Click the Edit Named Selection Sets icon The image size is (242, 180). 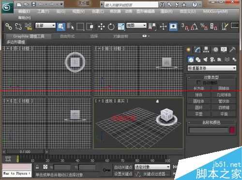225,27
